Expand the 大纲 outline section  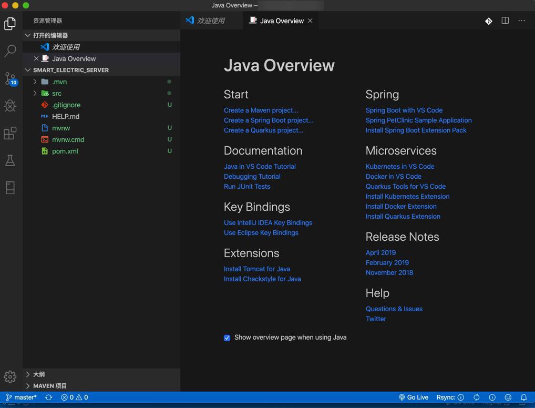101,374
